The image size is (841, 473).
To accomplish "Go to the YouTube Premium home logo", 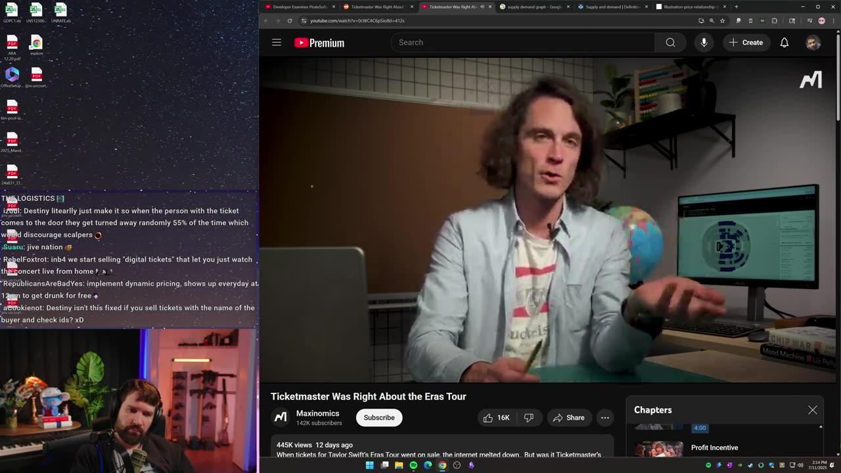I will tap(319, 43).
